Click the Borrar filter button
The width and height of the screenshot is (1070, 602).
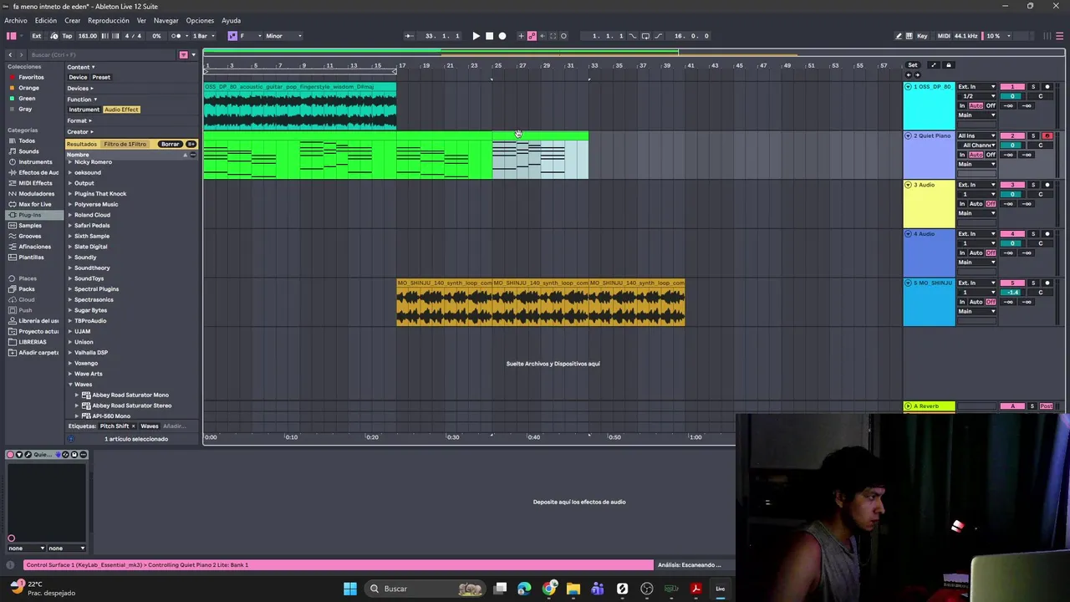pos(171,144)
